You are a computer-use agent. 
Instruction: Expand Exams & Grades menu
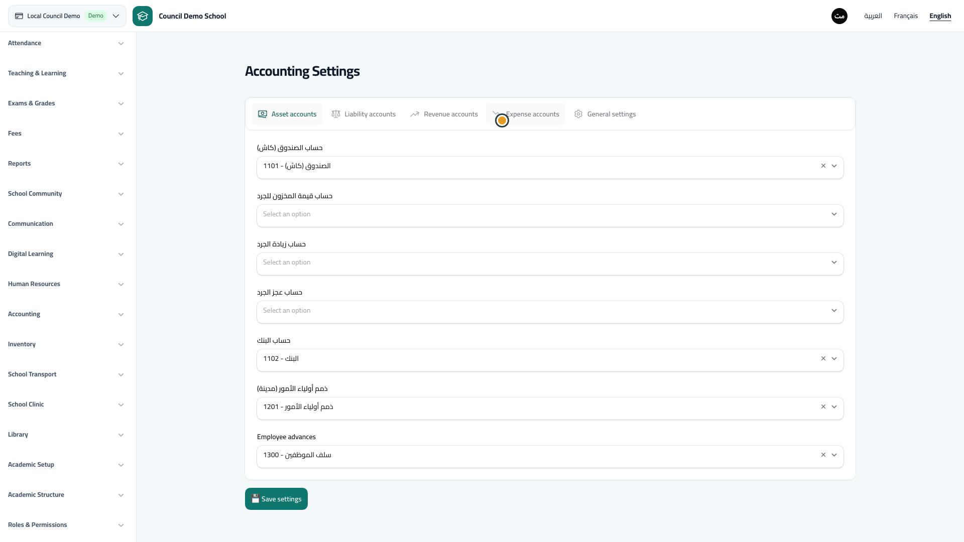[66, 103]
